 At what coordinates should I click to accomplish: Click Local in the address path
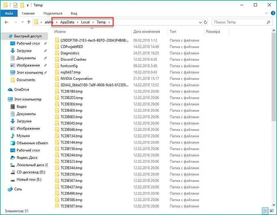[x=85, y=22]
